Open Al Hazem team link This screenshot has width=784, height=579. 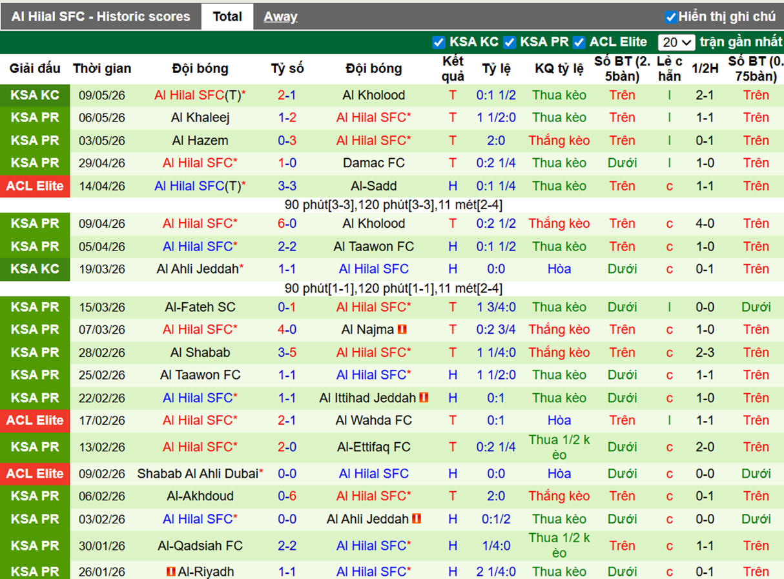point(200,140)
